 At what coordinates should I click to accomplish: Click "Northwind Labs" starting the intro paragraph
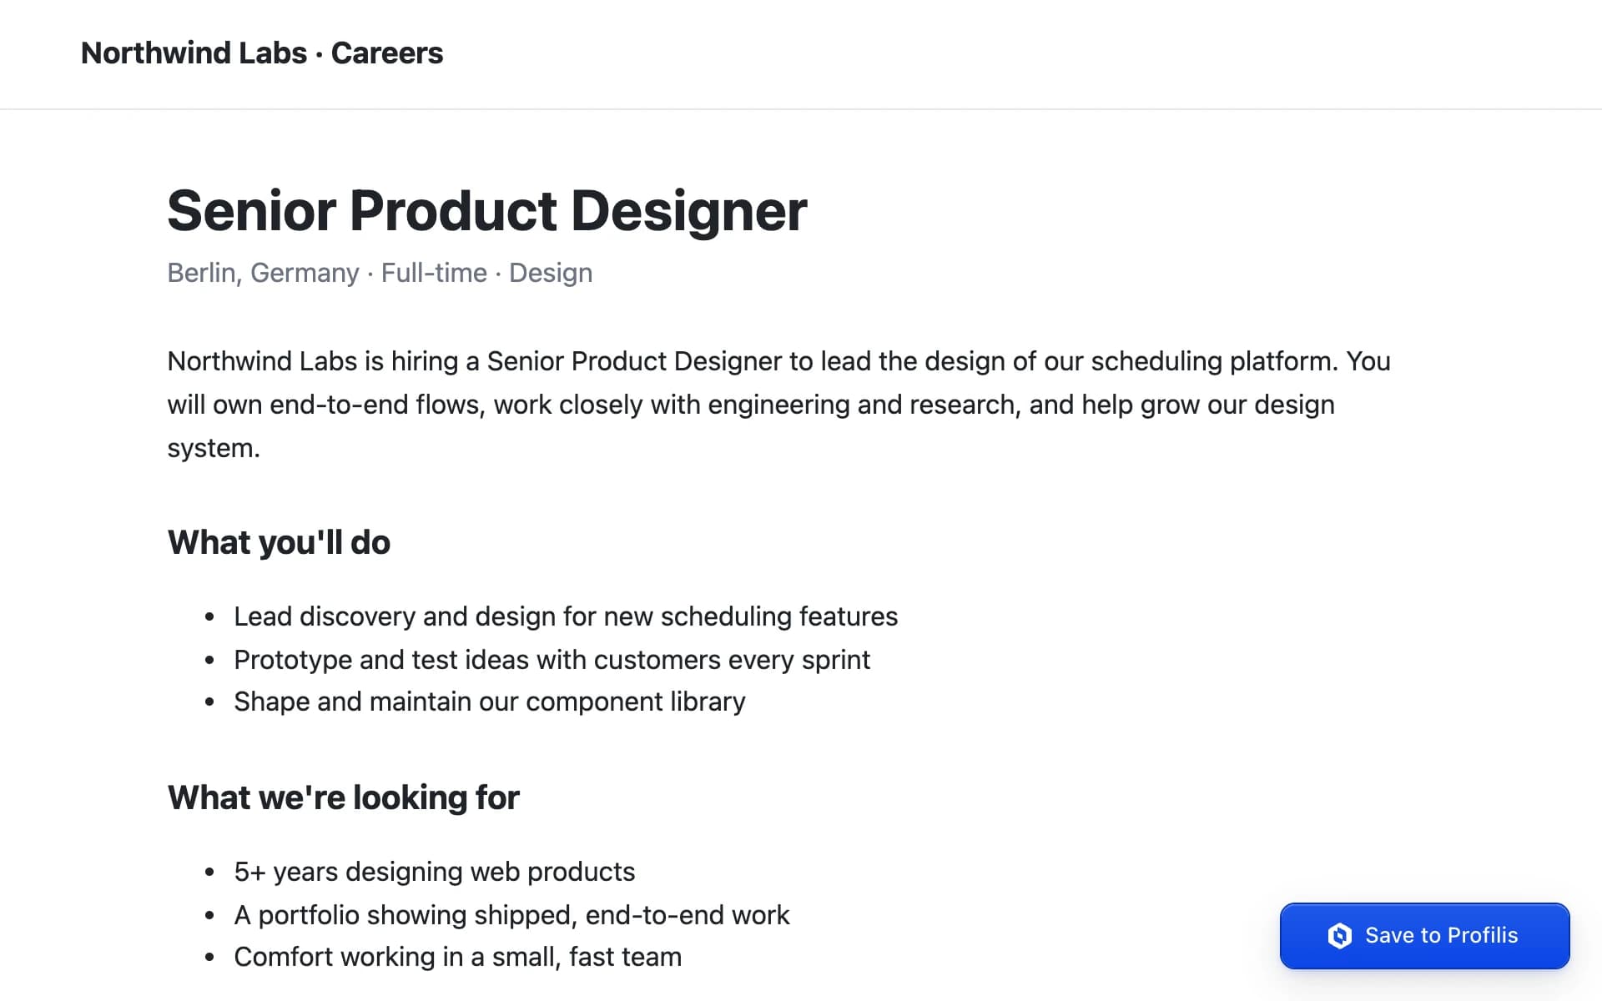point(262,361)
